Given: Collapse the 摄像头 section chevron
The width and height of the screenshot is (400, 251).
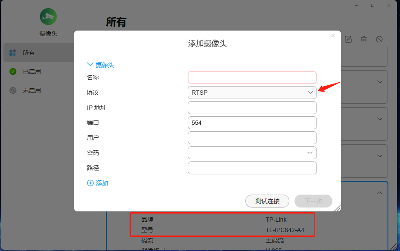Looking at the screenshot, I should 90,65.
